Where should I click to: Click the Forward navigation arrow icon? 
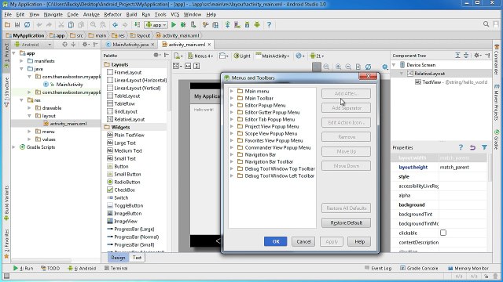[x=125, y=24]
